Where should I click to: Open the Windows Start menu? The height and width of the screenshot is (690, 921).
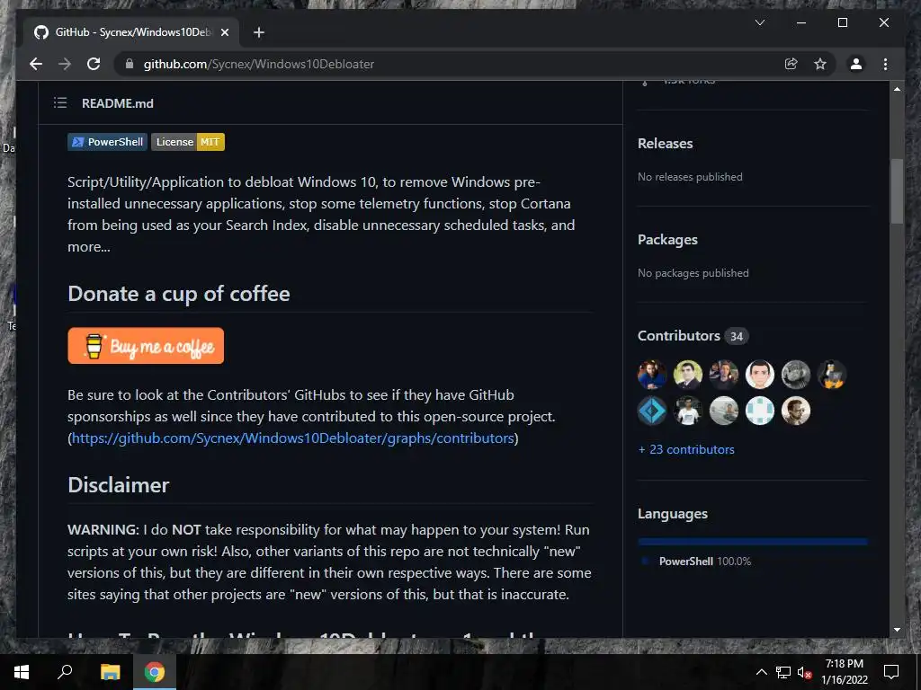pos(22,672)
